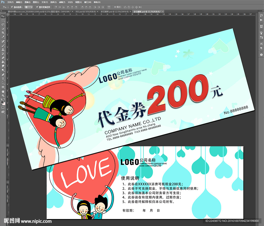Screen dimensions: 264x226
Task: Open the Paragraph panel icon
Action: 261,48
